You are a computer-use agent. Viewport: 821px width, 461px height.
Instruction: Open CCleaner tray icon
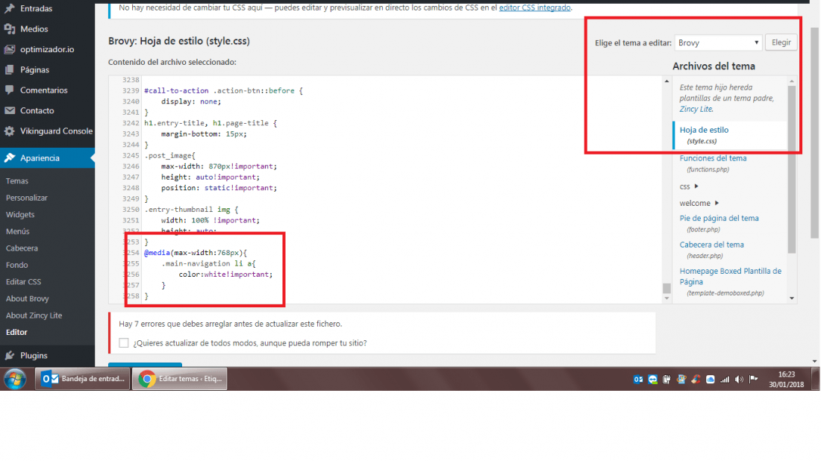696,380
